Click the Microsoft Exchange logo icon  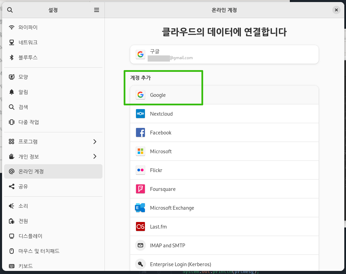pos(140,208)
